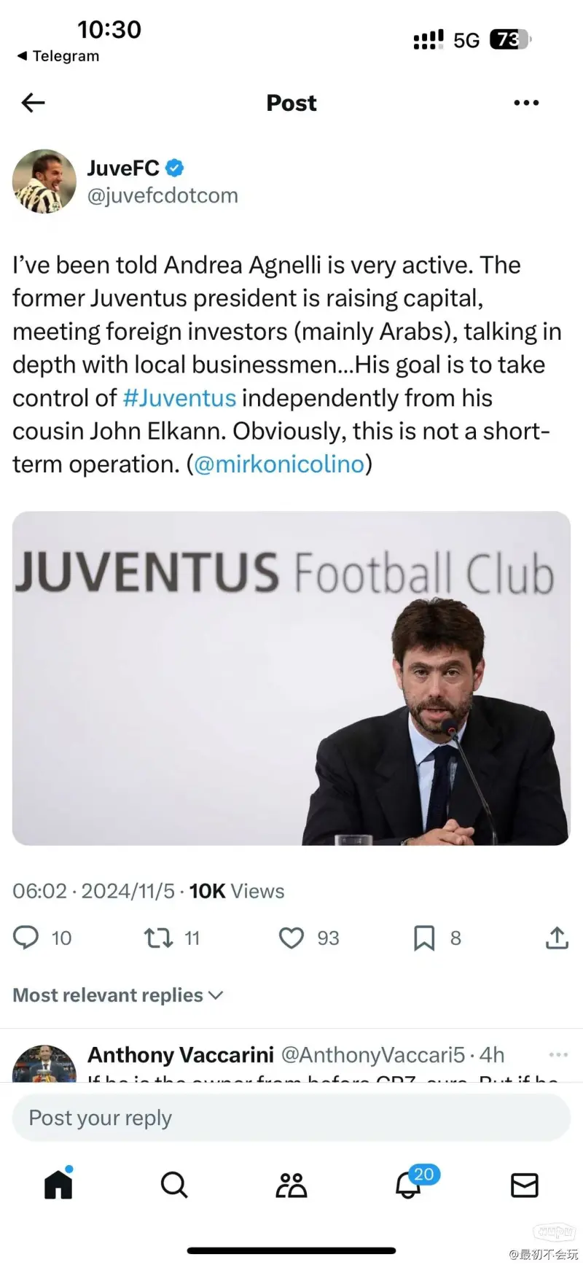The image size is (583, 1265).
Task: Open Notifications bell with 20 badge
Action: tap(409, 1185)
